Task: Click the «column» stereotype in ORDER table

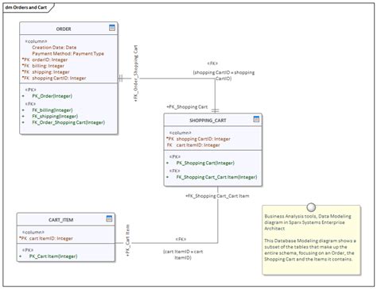Action: (36, 41)
